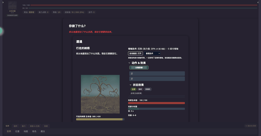Select the 临时 status effect filter
Image resolution: width=261 pixels, height=136 pixels.
140,89
